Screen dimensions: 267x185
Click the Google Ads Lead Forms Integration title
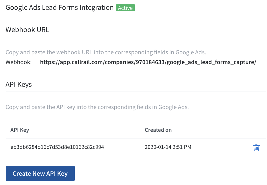60,8
